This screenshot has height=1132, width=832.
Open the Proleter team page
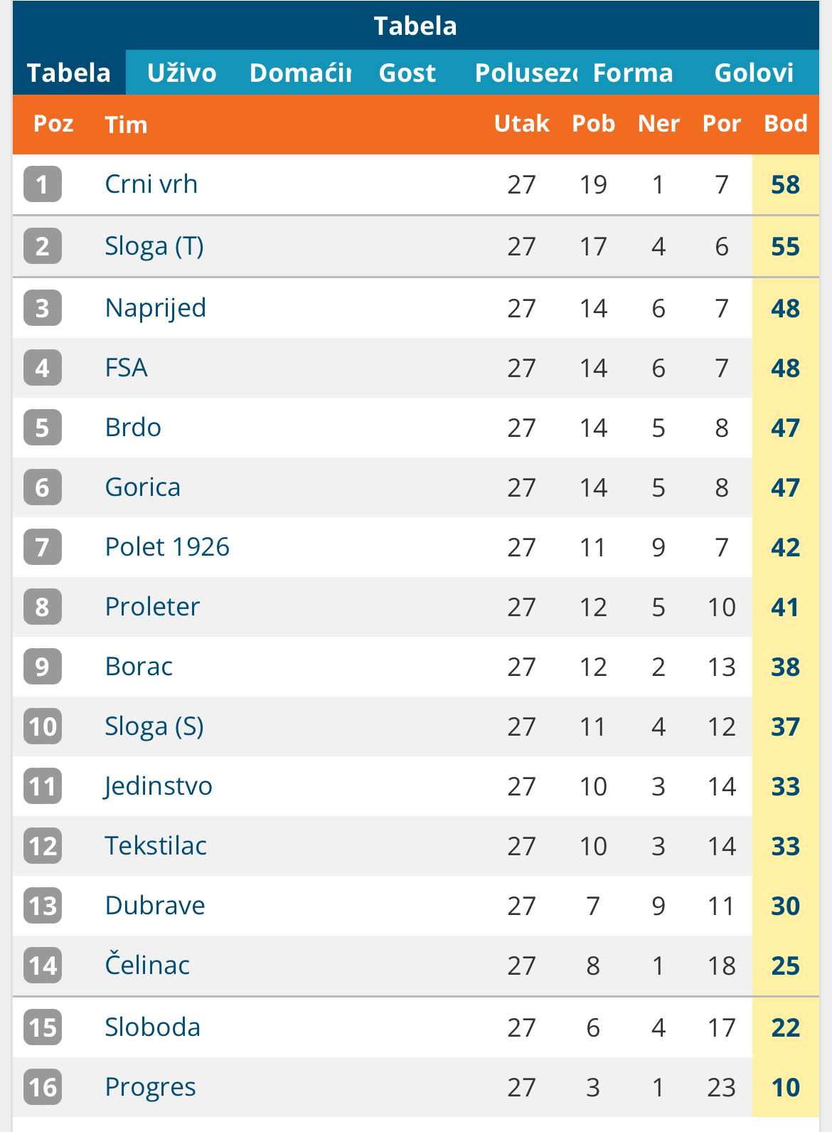(152, 607)
